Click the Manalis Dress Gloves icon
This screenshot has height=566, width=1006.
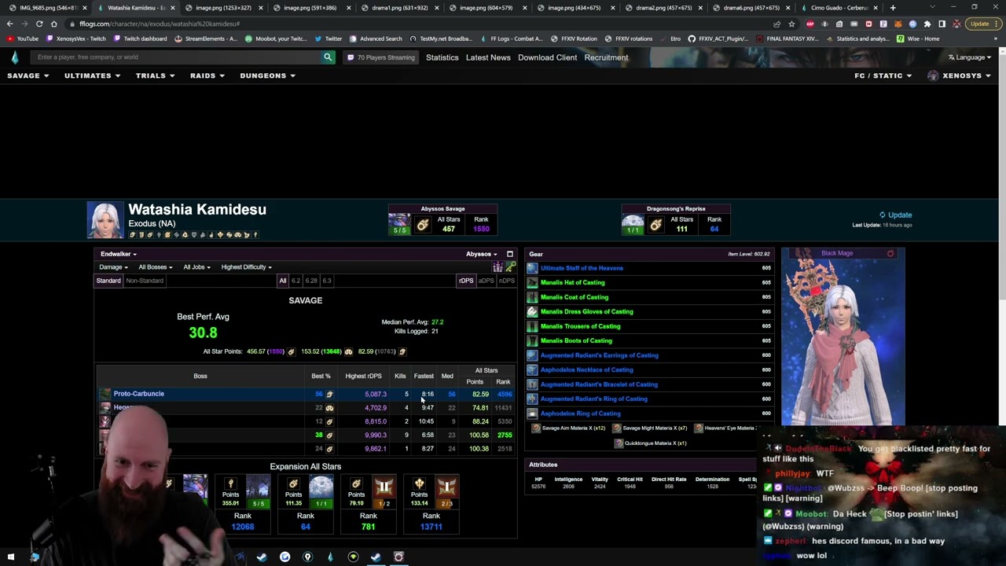(532, 311)
